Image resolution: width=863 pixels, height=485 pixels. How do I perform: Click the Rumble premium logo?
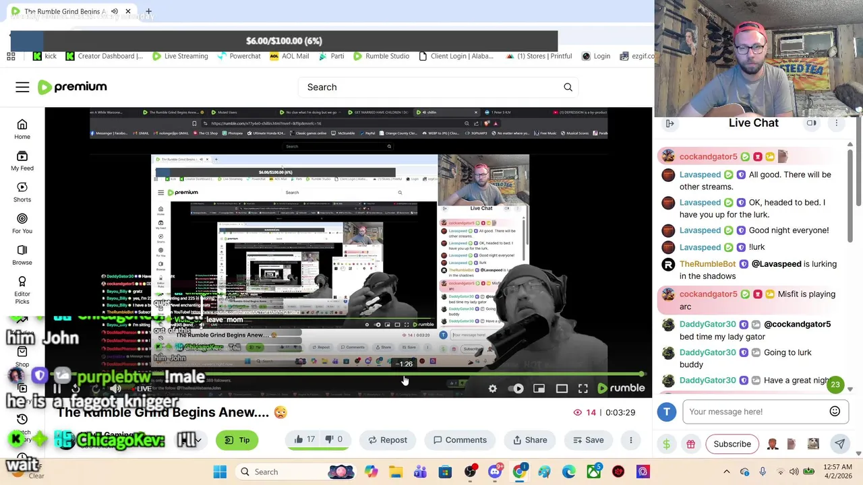pos(72,87)
